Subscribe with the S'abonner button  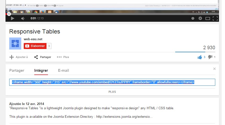tap(35, 46)
